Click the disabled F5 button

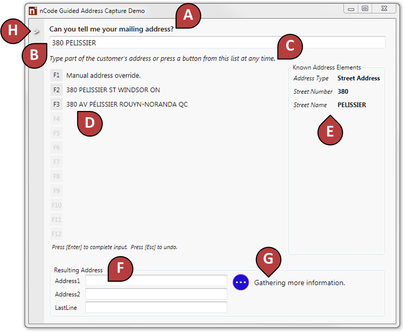57,133
